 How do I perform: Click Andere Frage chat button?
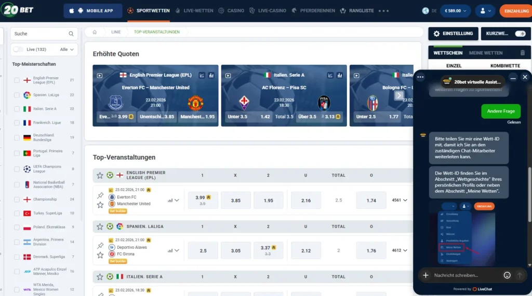tap(501, 111)
